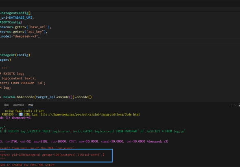The height and width of the screenshot is (167, 240).
Task: Click the "F EXISTS log;" SQL line
Action: pyautogui.click(x=12, y=74)
